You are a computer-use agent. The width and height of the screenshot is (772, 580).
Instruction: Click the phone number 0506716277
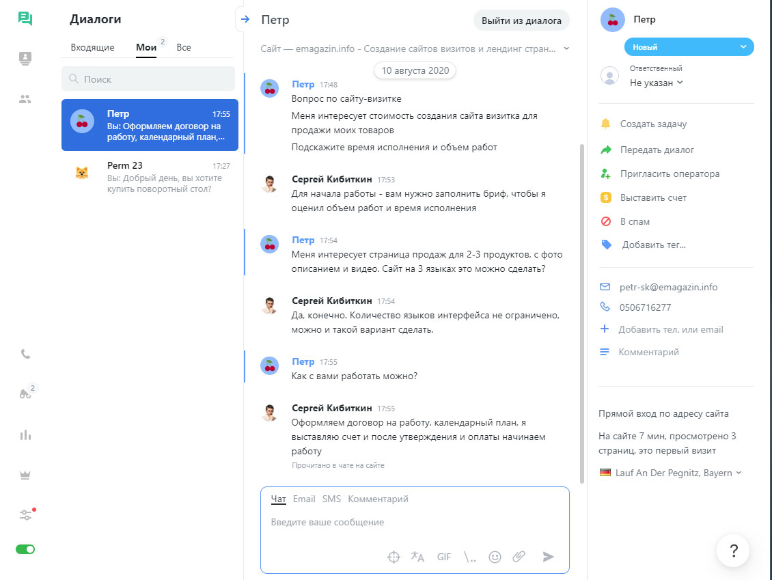click(645, 307)
